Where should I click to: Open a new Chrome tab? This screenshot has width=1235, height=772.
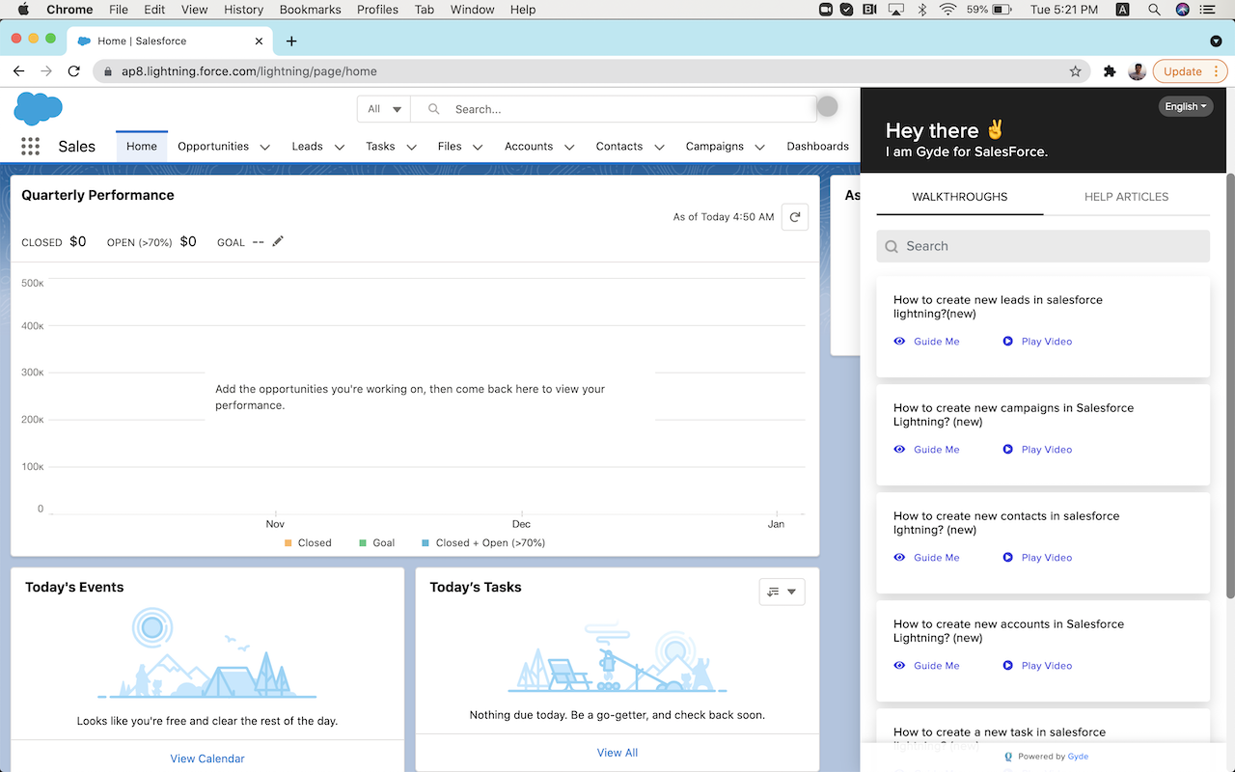pyautogui.click(x=291, y=41)
